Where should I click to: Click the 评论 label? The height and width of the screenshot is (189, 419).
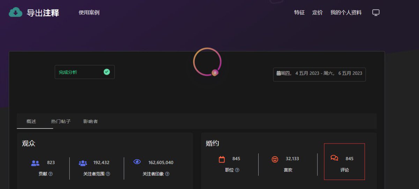[x=345, y=170]
